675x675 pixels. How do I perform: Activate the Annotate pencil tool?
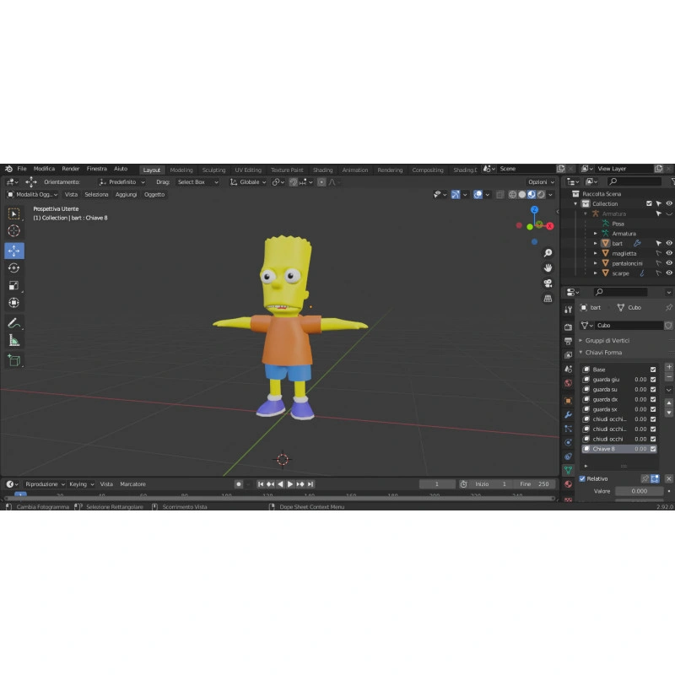coord(14,323)
